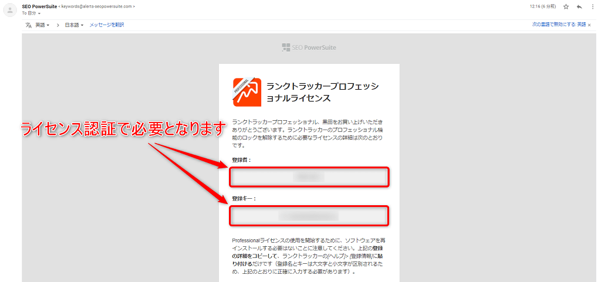Image resolution: width=601 pixels, height=282 pixels.
Task: Click the reply arrow icon
Action: pyautogui.click(x=579, y=6)
